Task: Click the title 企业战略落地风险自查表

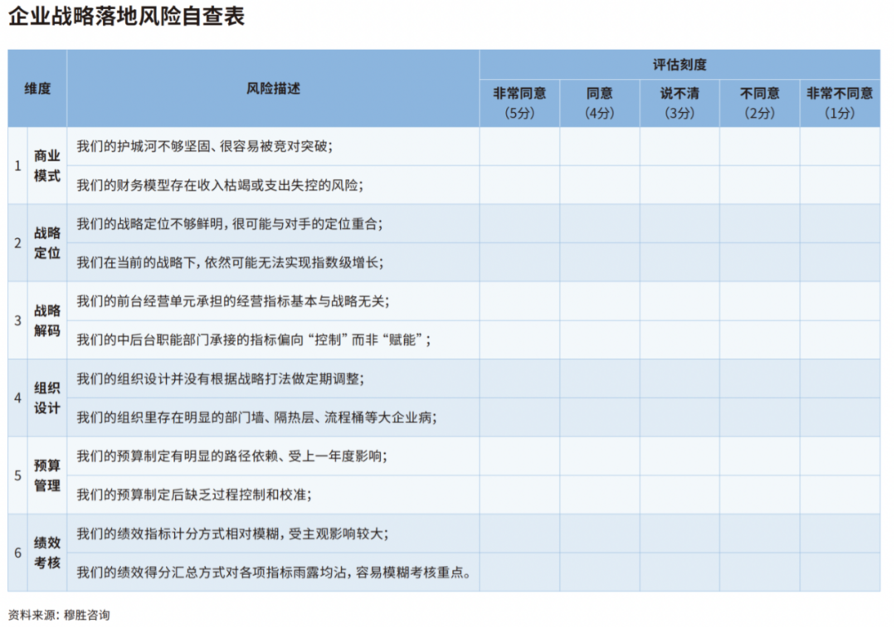Action: click(x=126, y=17)
